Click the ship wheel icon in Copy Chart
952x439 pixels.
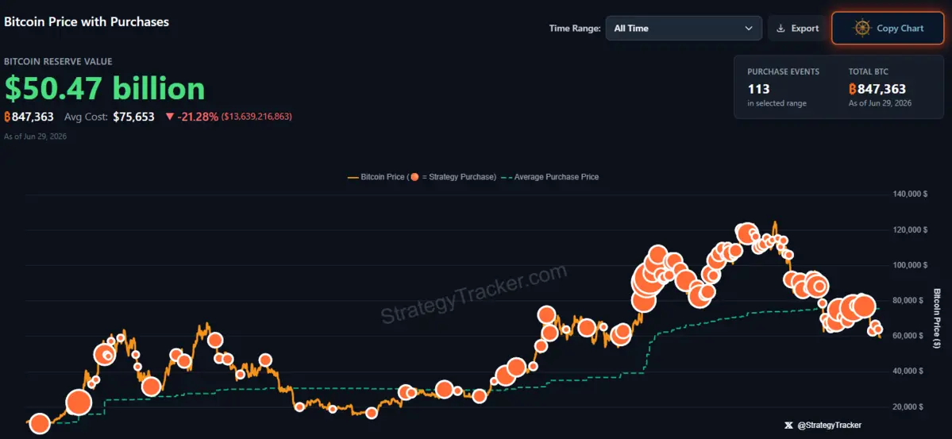click(x=862, y=28)
